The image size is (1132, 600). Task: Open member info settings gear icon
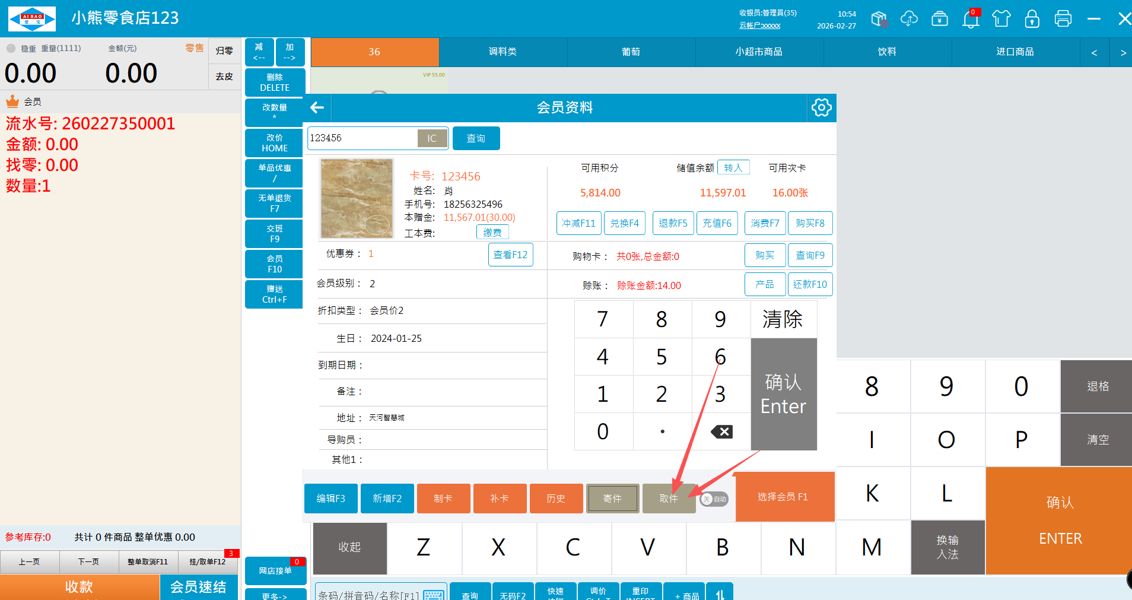821,107
